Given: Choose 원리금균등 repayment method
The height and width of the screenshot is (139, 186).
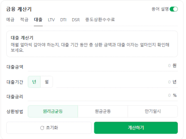Looking at the screenshot, I should point(53,112).
